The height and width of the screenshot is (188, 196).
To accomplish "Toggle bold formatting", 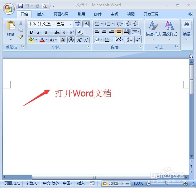I will pos(31,32).
